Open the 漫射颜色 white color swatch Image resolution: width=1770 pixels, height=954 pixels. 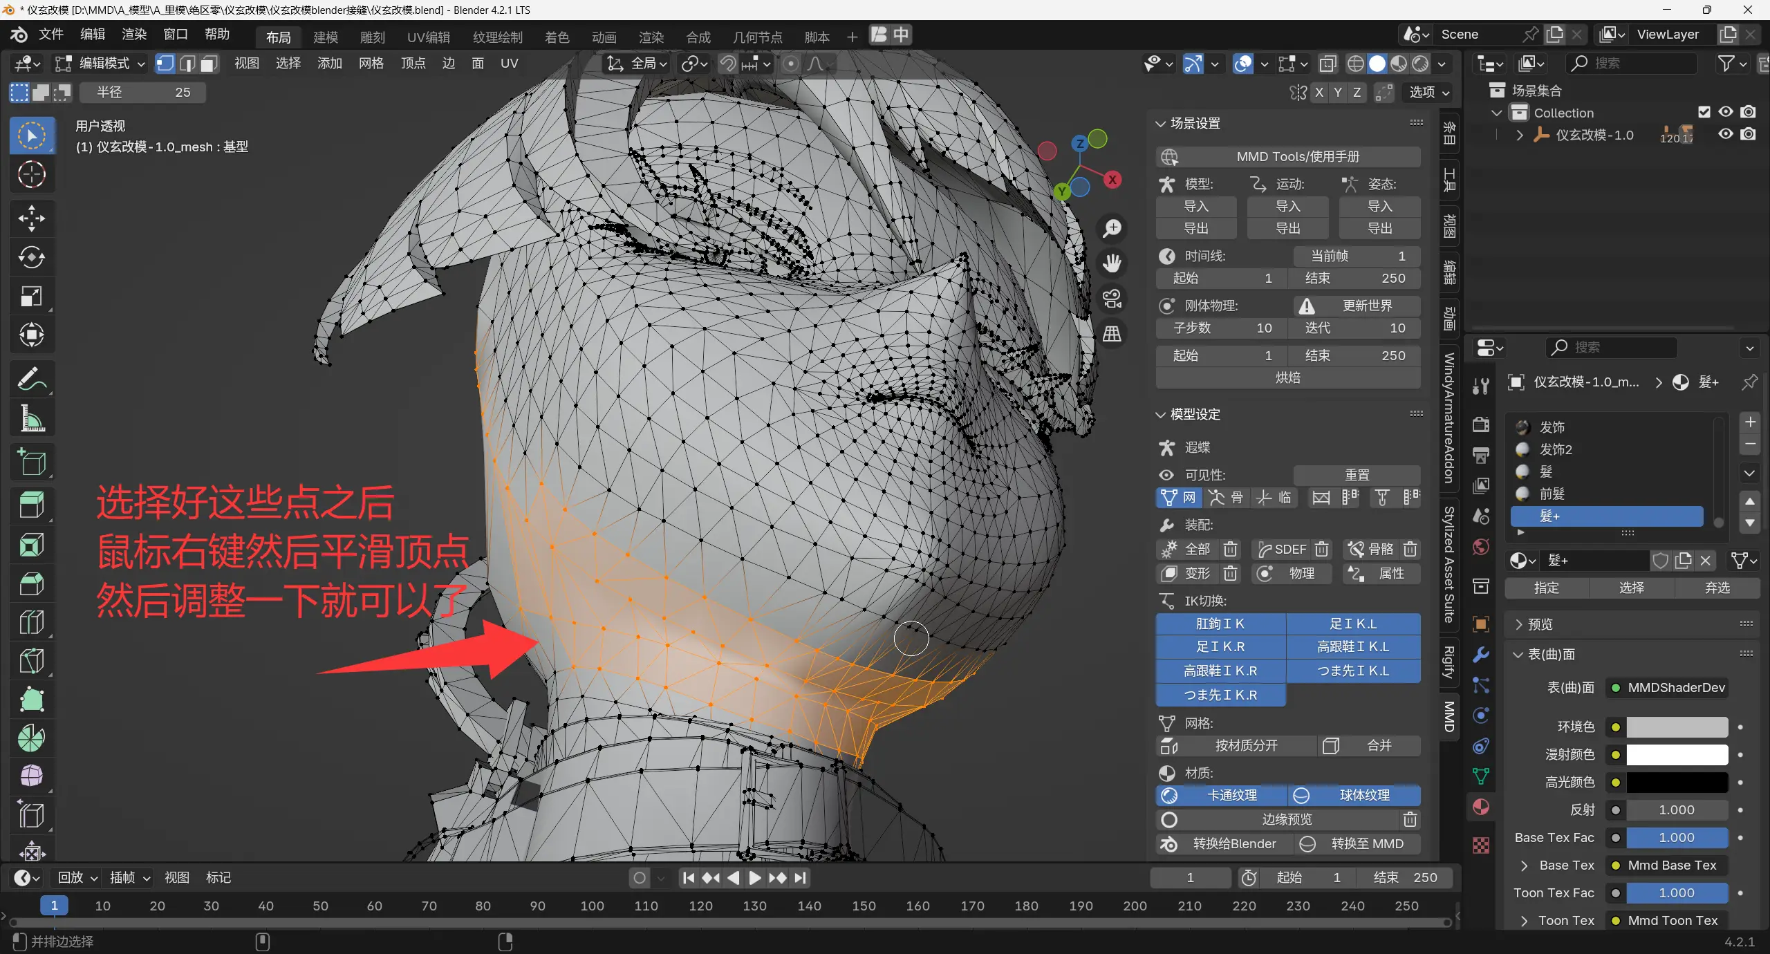click(x=1677, y=754)
